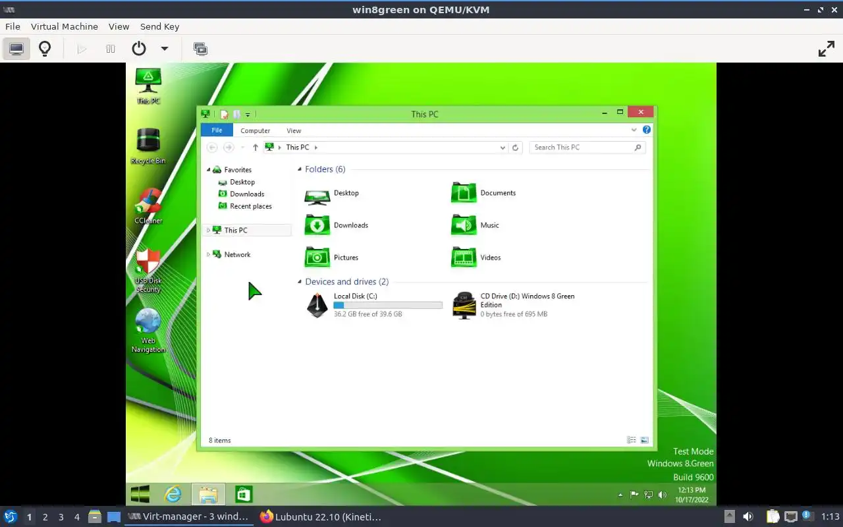This screenshot has height=527, width=843.
Task: Select the Downloads folder in Folders group
Action: click(317, 225)
